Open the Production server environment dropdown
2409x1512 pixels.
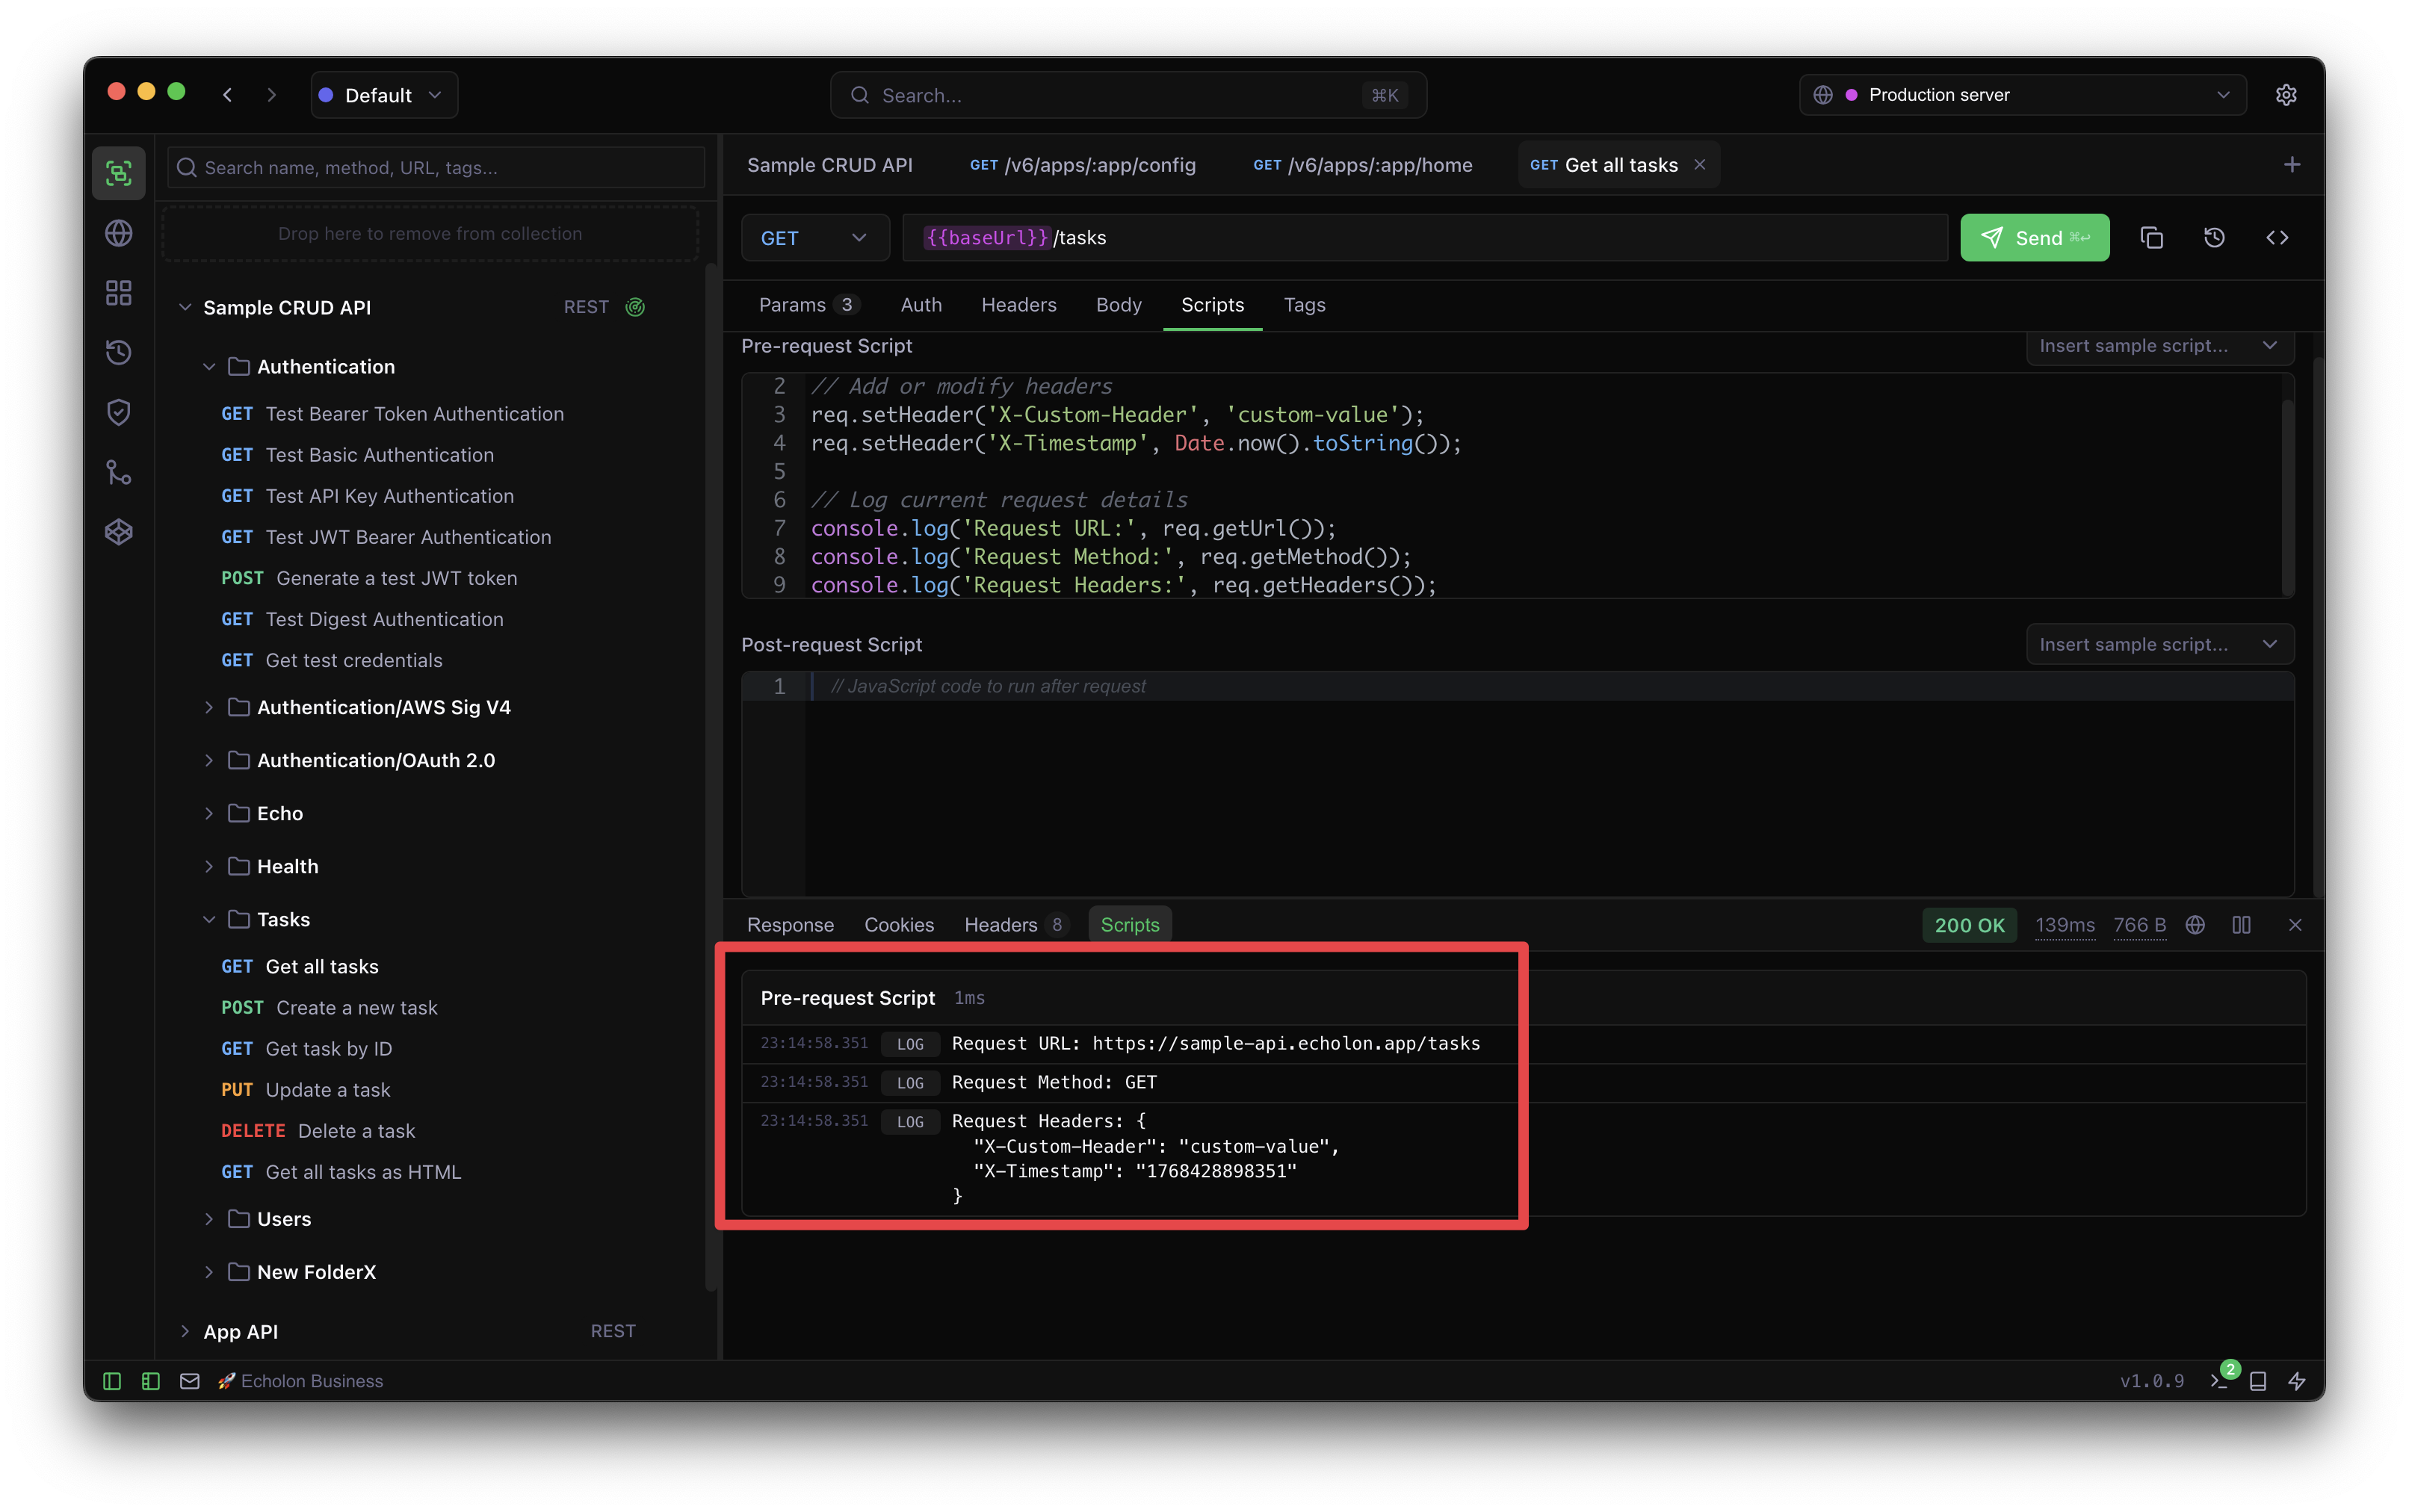[x=2021, y=94]
